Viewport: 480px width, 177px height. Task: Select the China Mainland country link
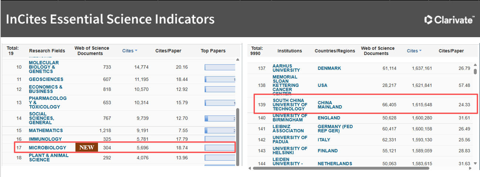point(329,105)
